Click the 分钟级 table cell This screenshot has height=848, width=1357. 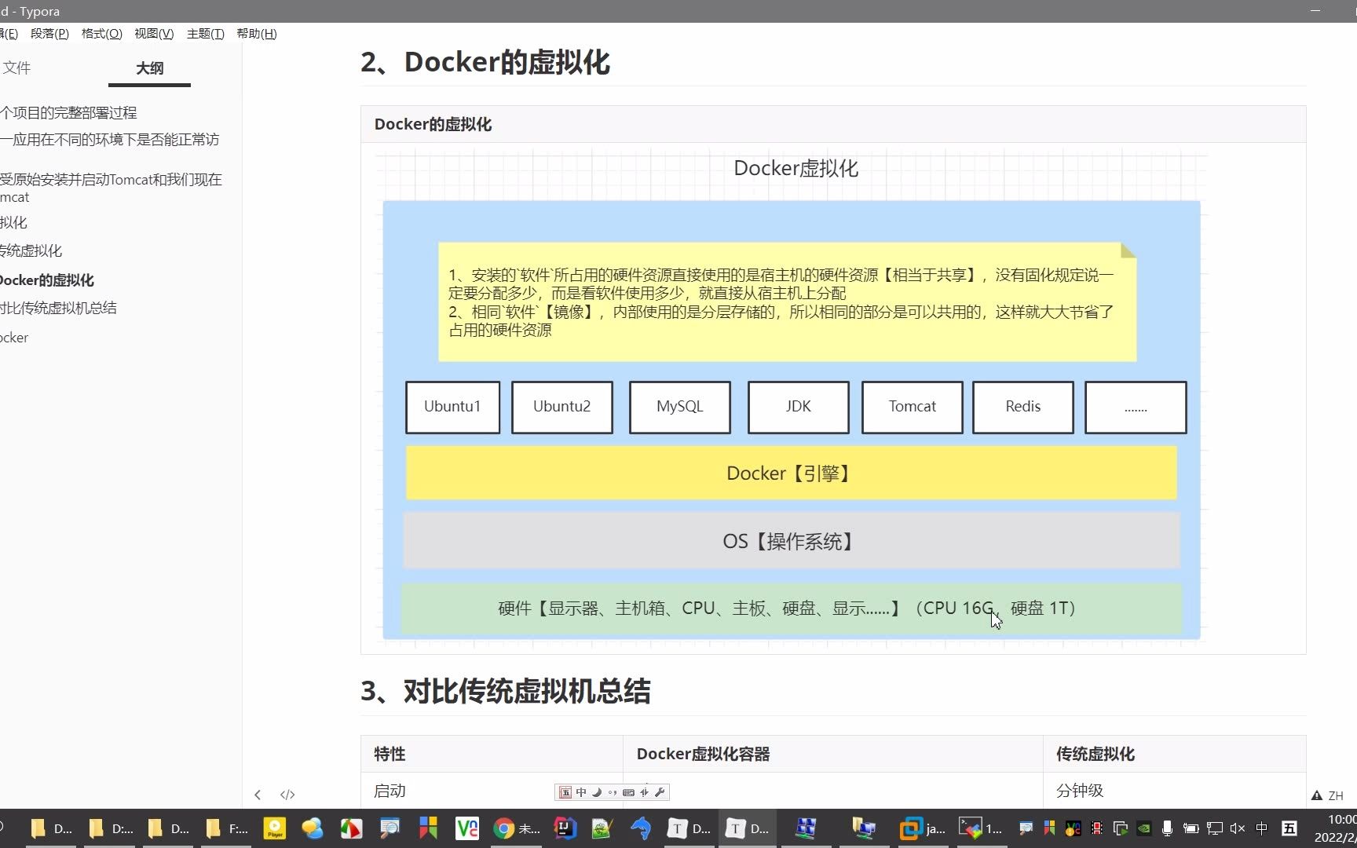click(1175, 791)
